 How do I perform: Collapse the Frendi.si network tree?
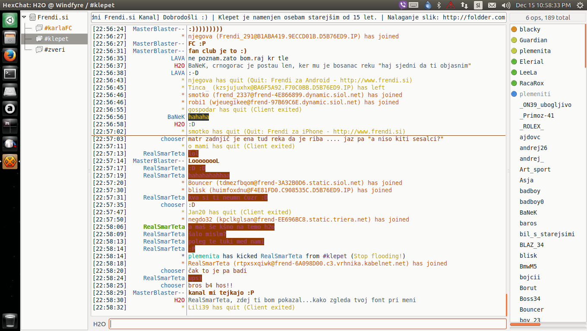24,18
